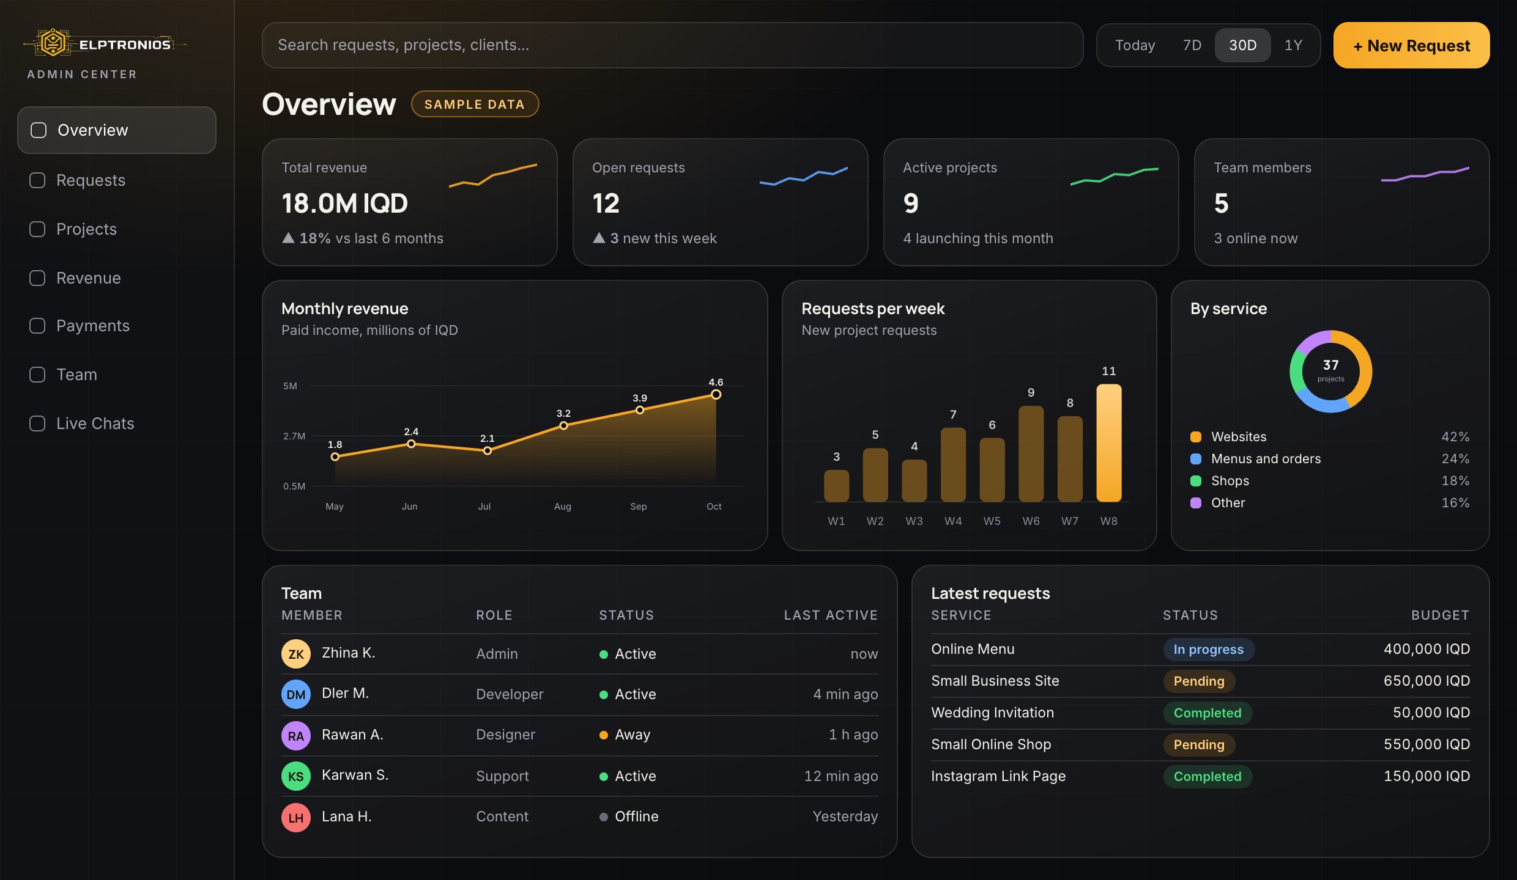Click the Completed badge for Wedding Invitation
Viewport: 1517px width, 880px height.
coord(1207,713)
